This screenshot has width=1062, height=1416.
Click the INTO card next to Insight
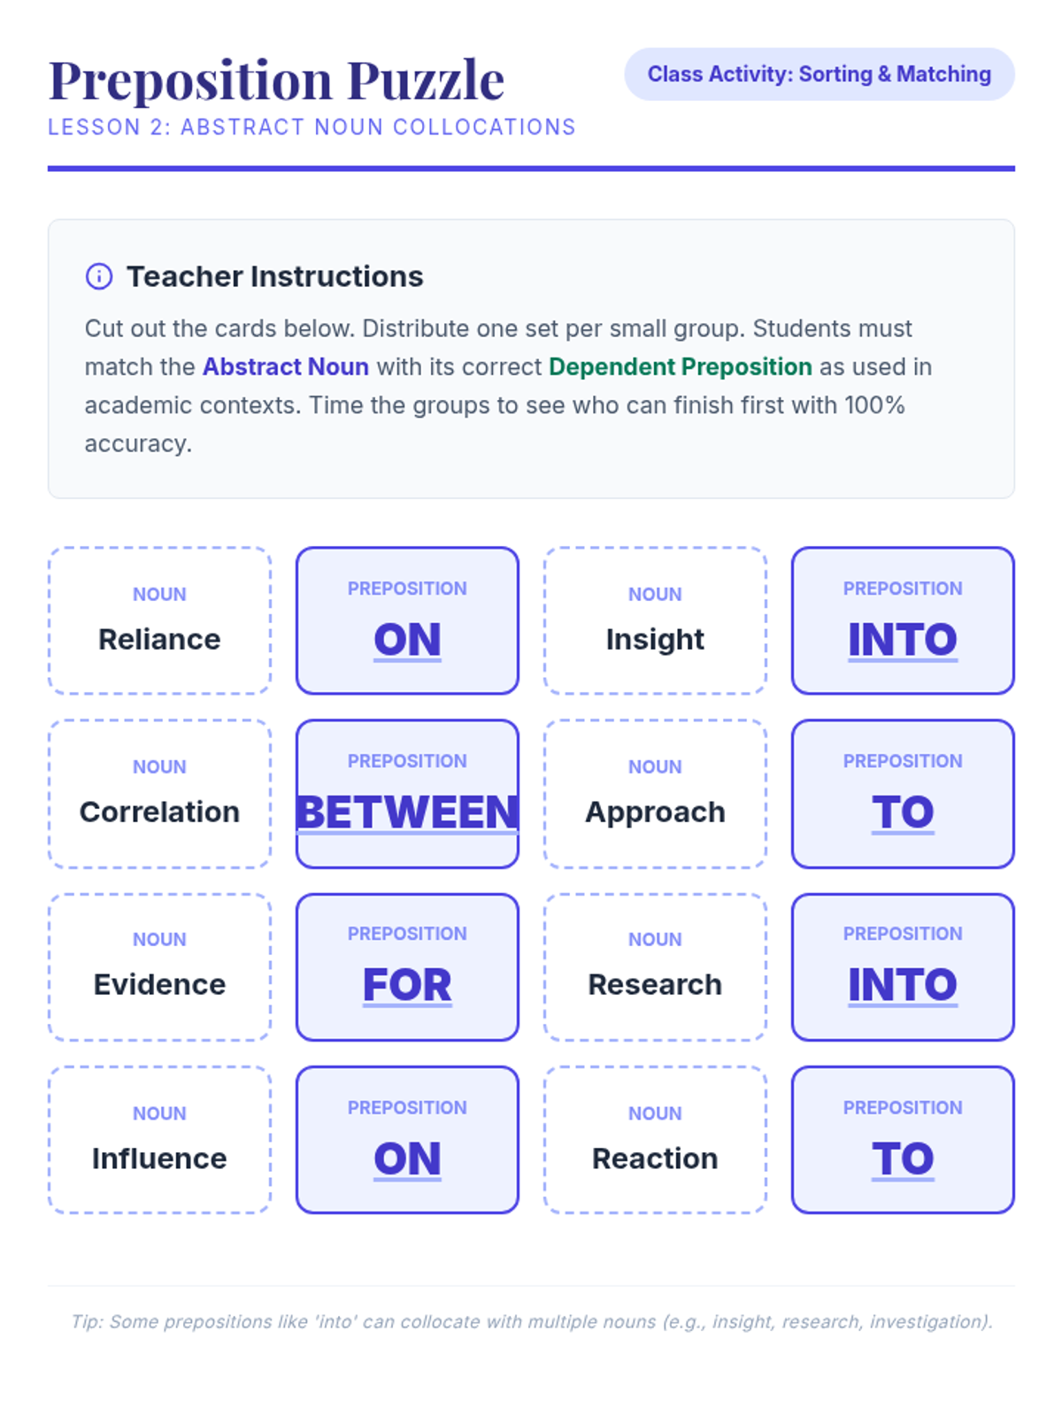(903, 620)
